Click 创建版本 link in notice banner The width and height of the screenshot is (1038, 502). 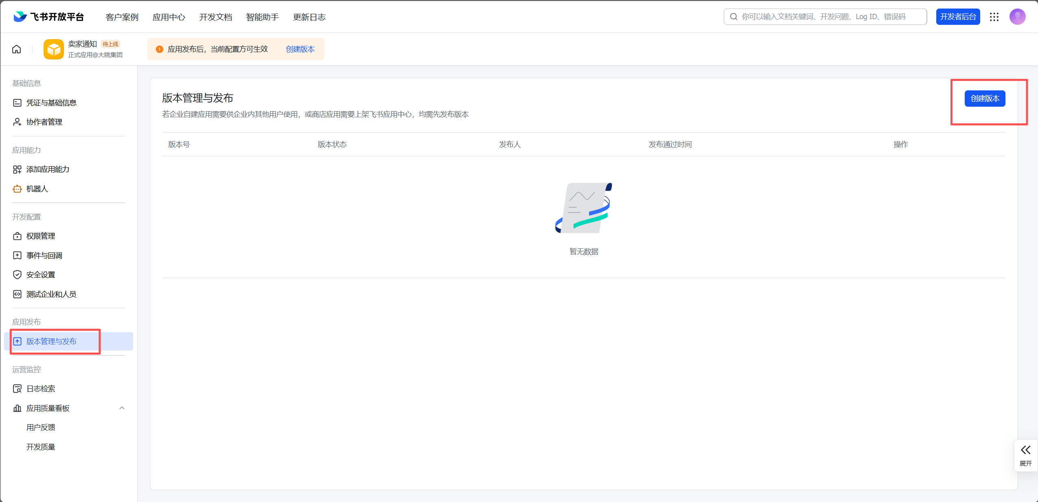[300, 49]
